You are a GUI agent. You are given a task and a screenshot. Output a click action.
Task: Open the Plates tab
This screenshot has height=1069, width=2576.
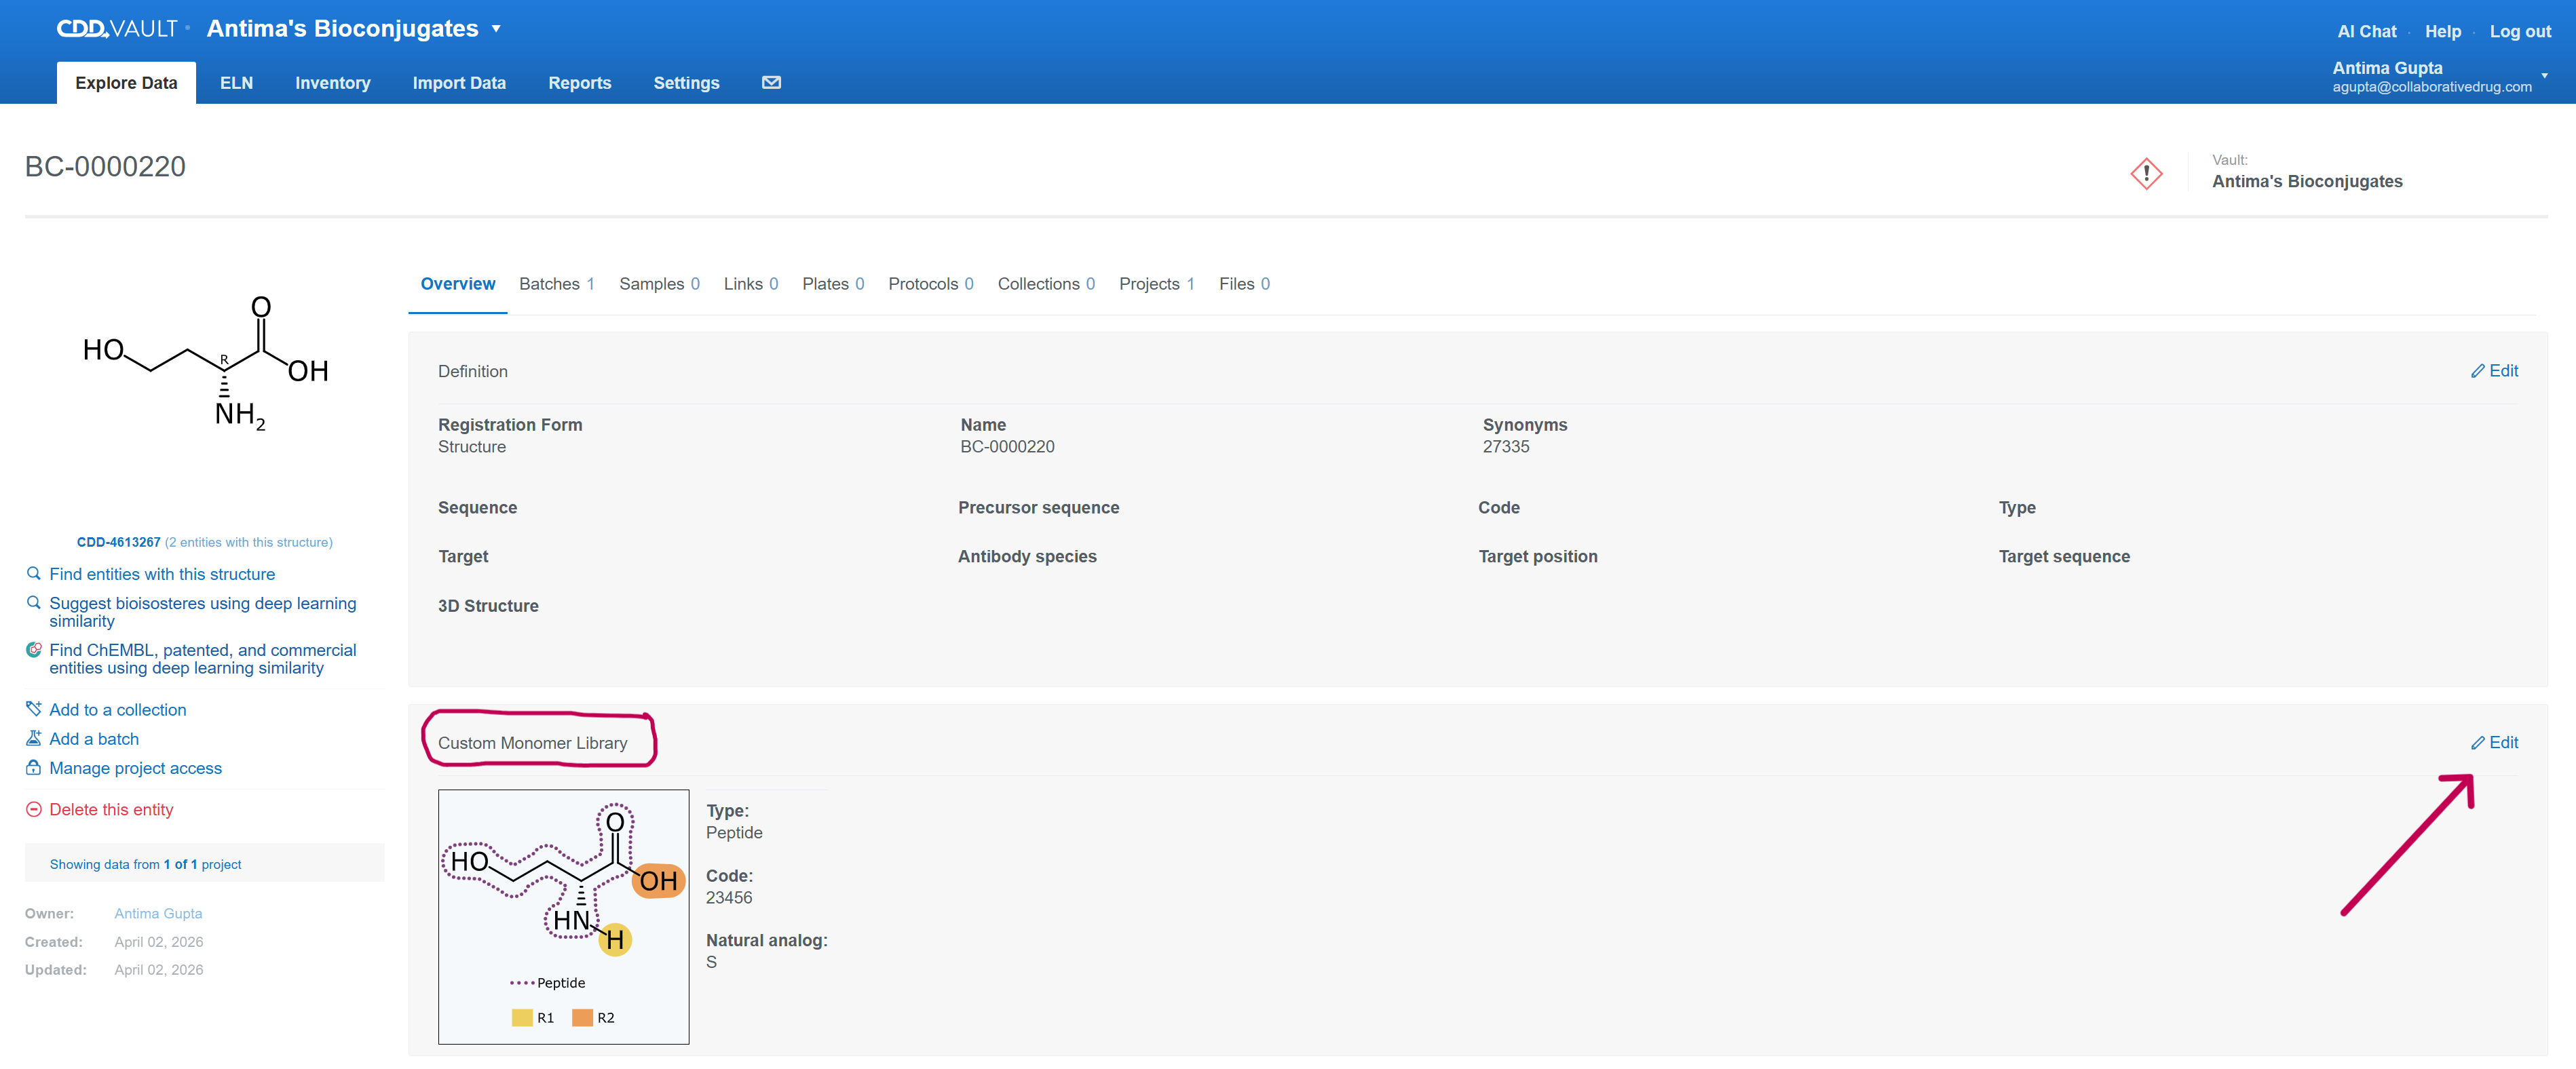[833, 284]
